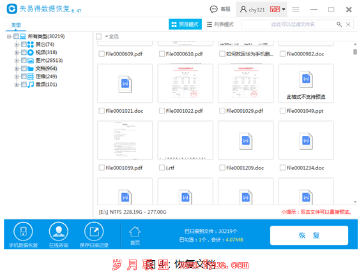
Task: Click the 压缩 archive category icon
Action: click(31, 77)
